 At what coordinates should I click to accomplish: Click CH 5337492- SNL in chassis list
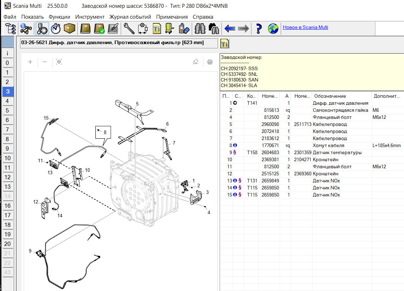pyautogui.click(x=239, y=74)
